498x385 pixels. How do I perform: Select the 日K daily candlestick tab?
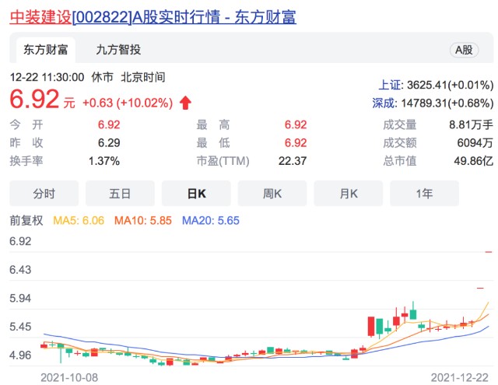pos(196,194)
